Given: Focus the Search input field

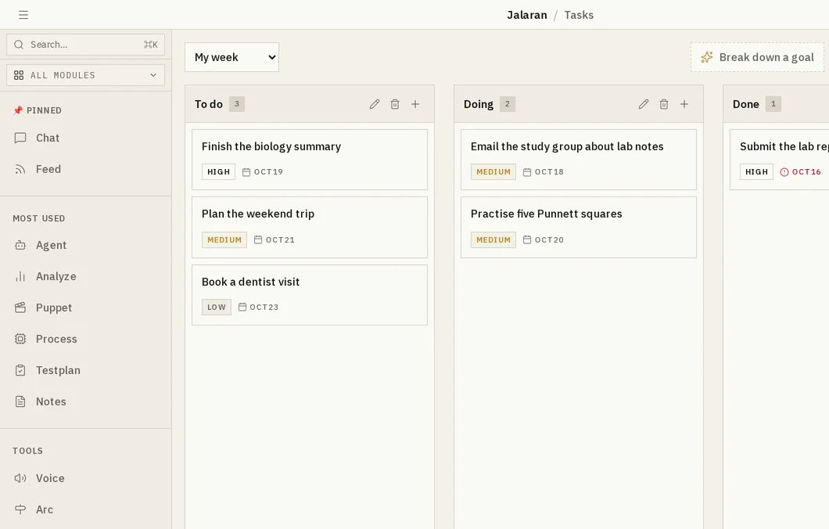Looking at the screenshot, I should 86,45.
